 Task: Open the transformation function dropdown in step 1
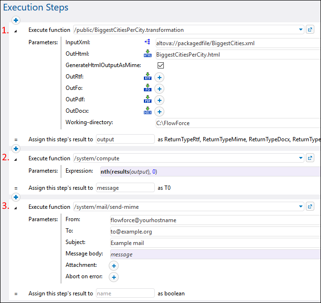tap(301, 29)
